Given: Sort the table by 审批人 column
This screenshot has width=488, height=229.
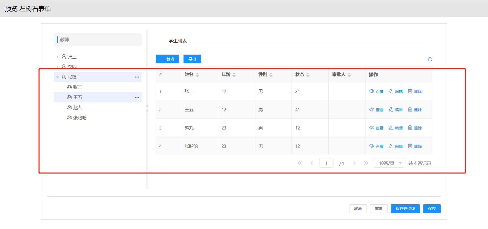Looking at the screenshot, I should click(349, 75).
